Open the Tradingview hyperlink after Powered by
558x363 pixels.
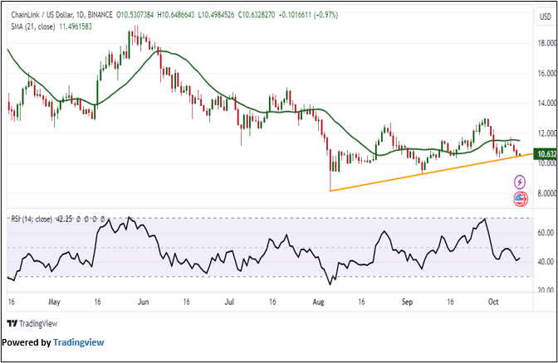79,342
